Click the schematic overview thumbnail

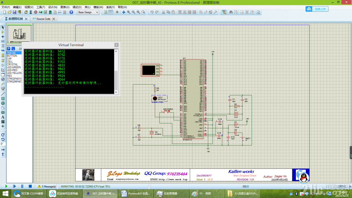click(19, 34)
